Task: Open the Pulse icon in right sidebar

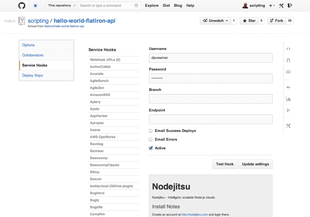Action: (288, 87)
